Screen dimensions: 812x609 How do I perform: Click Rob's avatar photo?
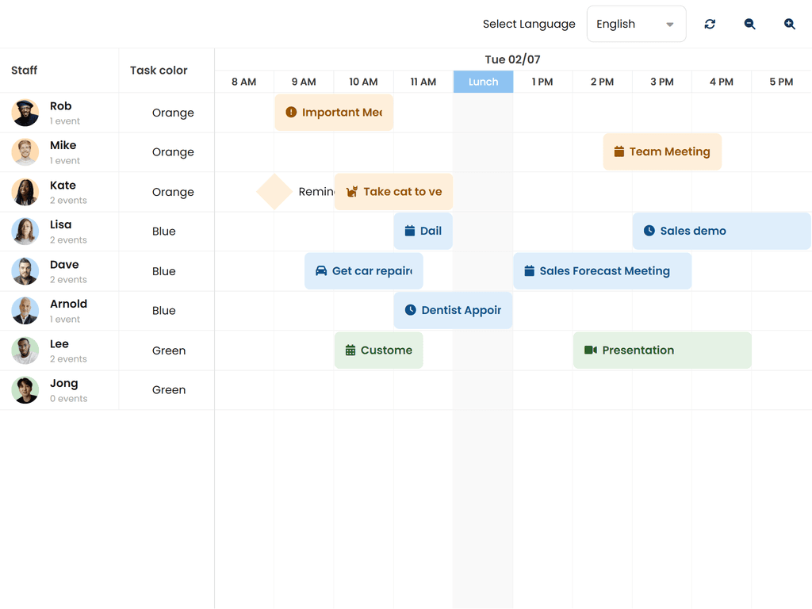click(x=25, y=112)
